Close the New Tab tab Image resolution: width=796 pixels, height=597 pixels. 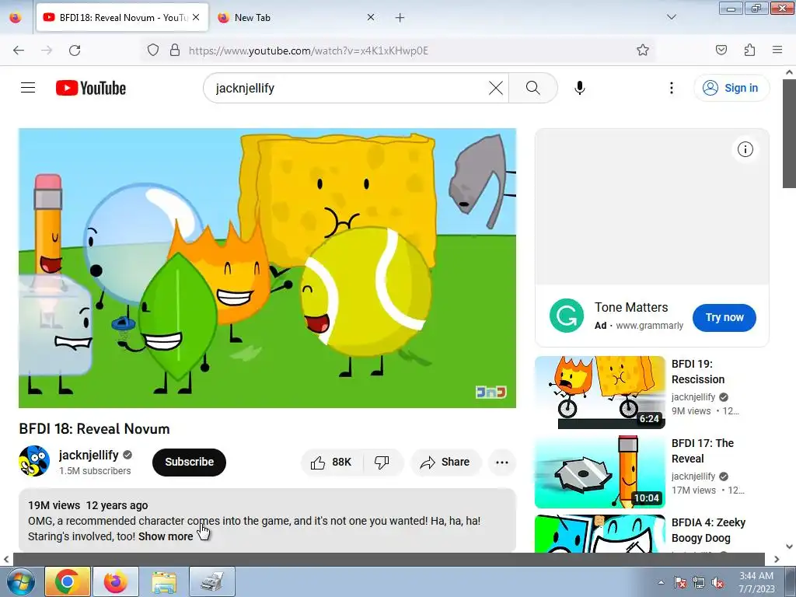[371, 17]
